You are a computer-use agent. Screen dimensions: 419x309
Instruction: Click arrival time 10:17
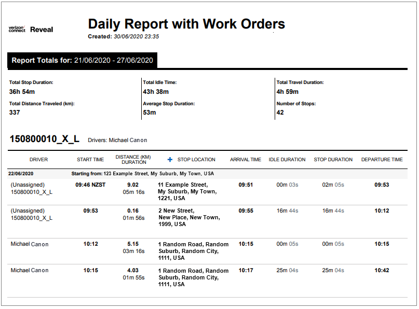click(246, 271)
